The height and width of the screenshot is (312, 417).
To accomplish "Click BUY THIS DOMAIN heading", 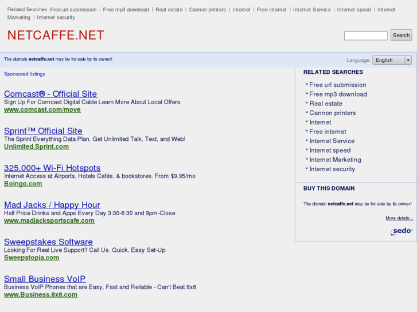I will [x=329, y=188].
